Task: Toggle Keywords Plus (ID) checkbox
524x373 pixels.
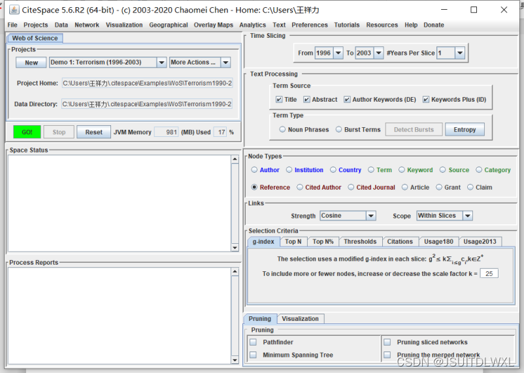Action: pyautogui.click(x=426, y=99)
